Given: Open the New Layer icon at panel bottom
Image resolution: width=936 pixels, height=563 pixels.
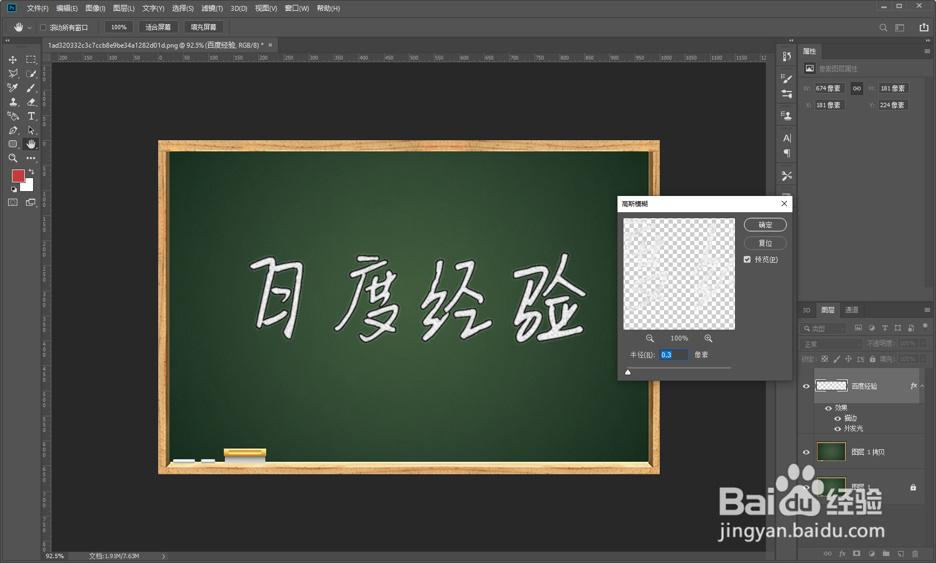Looking at the screenshot, I should [901, 554].
